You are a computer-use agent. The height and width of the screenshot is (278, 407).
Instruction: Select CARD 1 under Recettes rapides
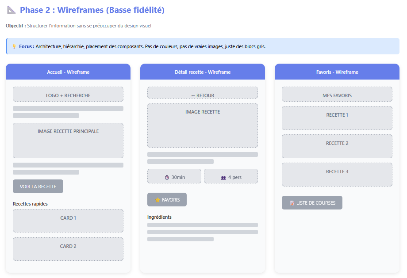point(68,221)
